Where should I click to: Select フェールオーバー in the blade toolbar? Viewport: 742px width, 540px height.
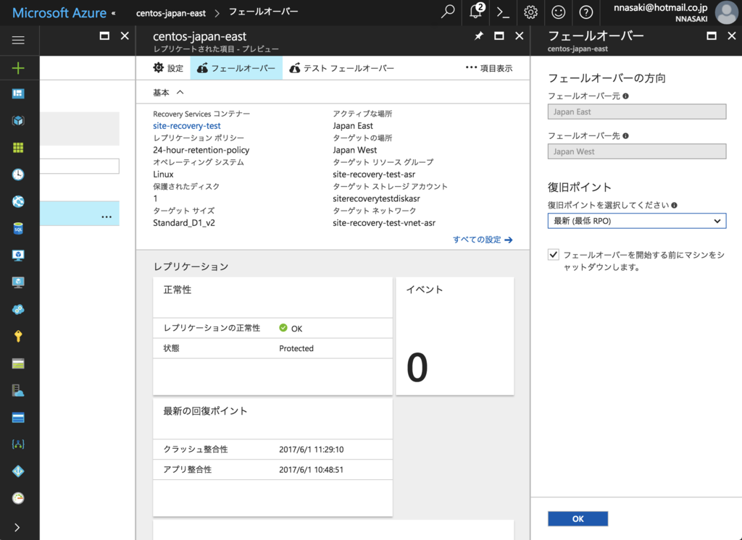click(x=236, y=68)
